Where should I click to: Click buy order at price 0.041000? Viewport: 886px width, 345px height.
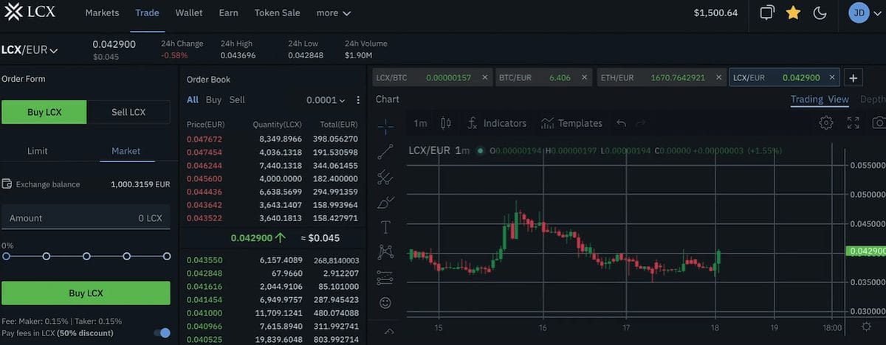pyautogui.click(x=272, y=312)
